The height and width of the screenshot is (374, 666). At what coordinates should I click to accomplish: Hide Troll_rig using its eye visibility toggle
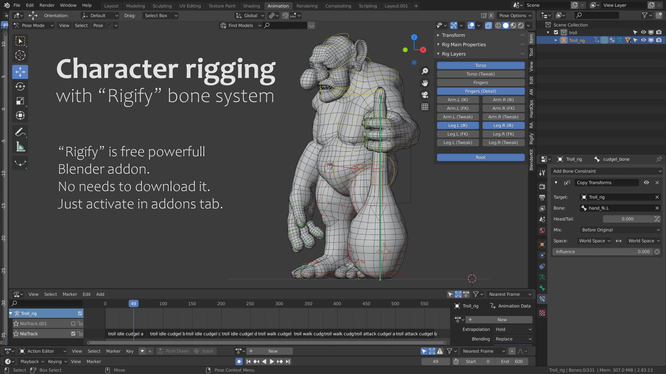click(643, 40)
